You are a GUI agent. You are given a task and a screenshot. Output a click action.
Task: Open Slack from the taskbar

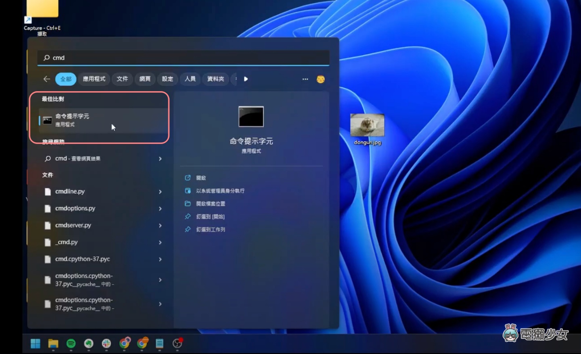pos(107,344)
